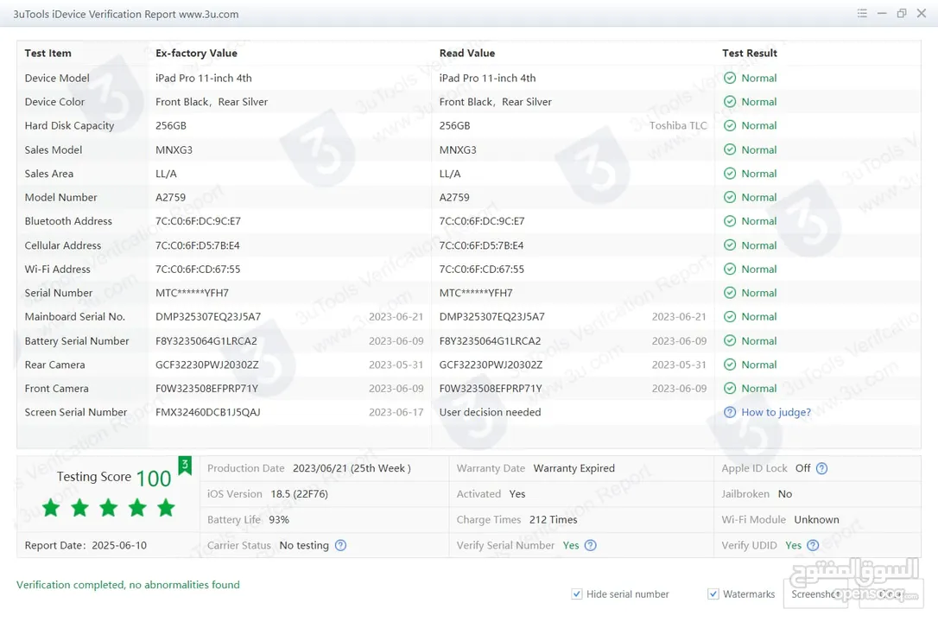The height and width of the screenshot is (622, 938).
Task: Click the green check icon in Wi-Fi Address row
Action: [x=730, y=270]
